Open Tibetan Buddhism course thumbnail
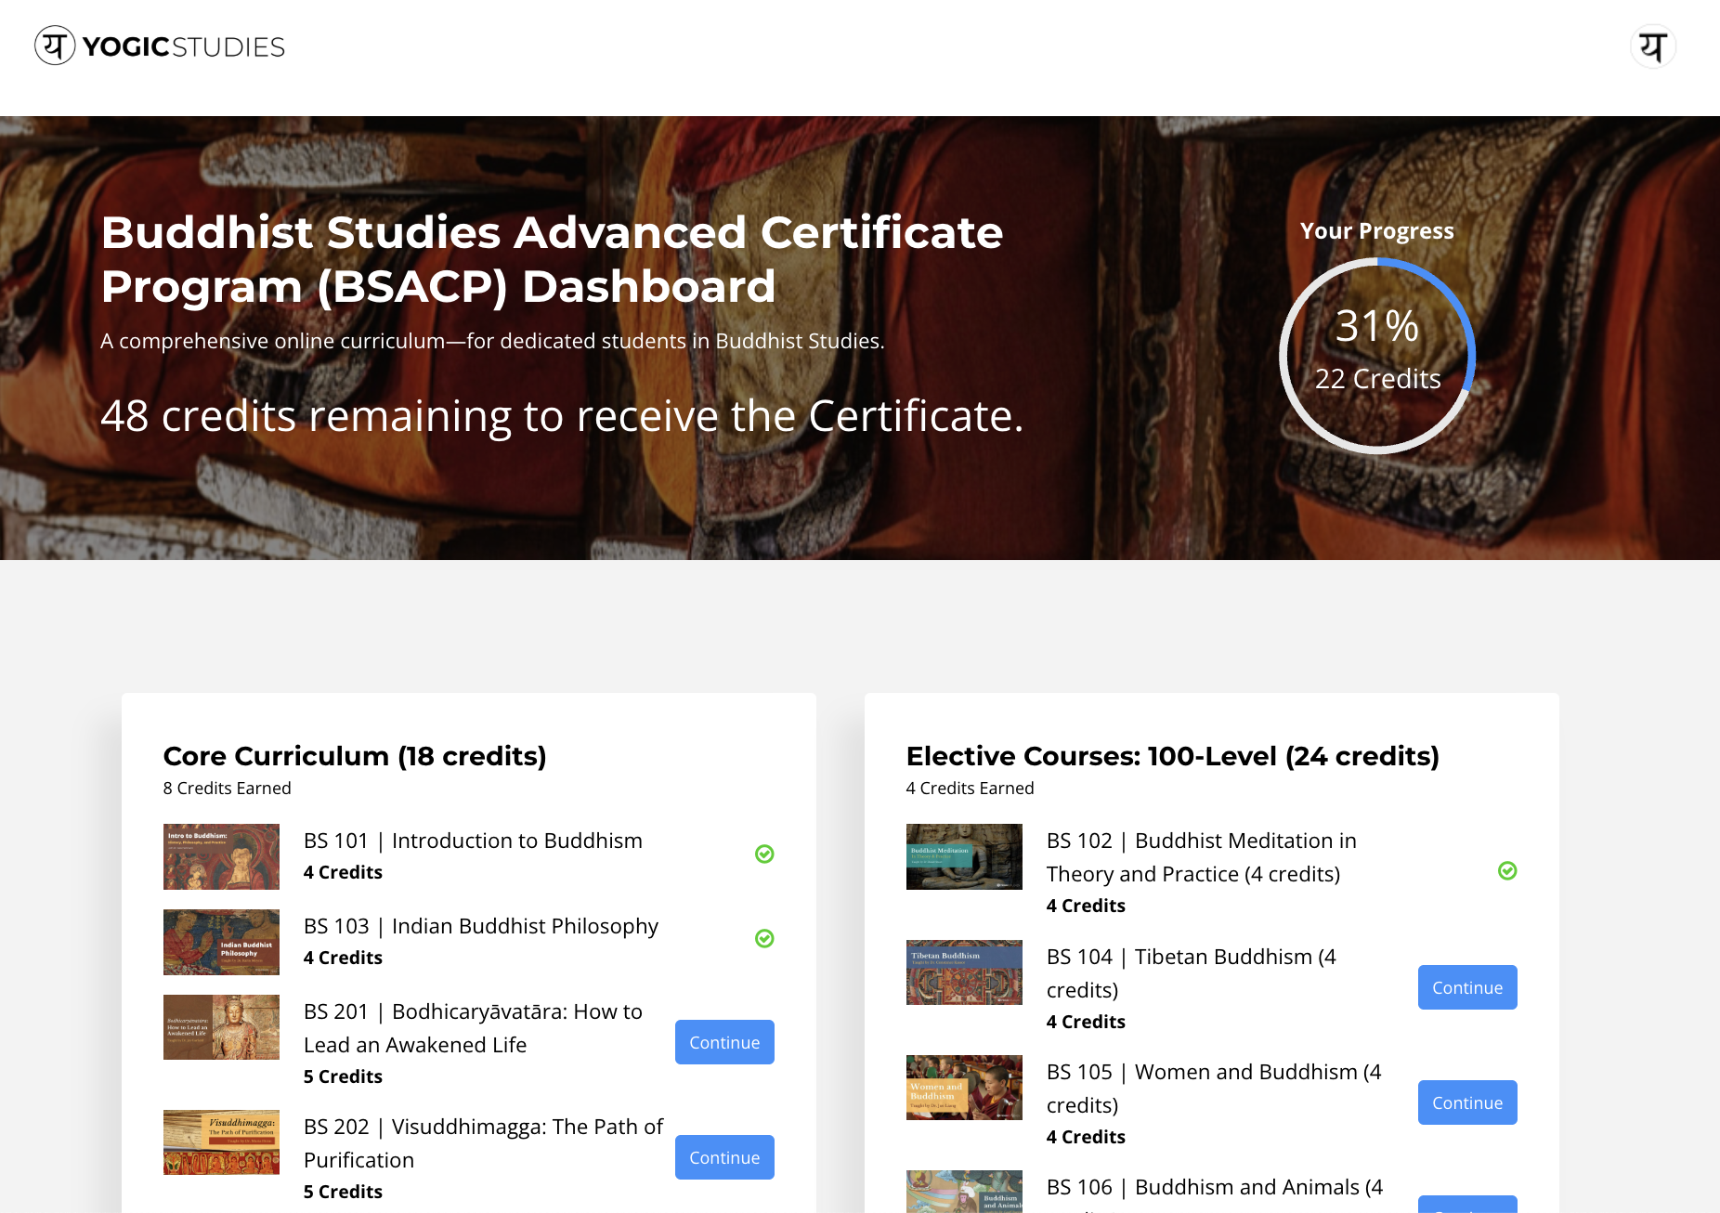 point(964,972)
